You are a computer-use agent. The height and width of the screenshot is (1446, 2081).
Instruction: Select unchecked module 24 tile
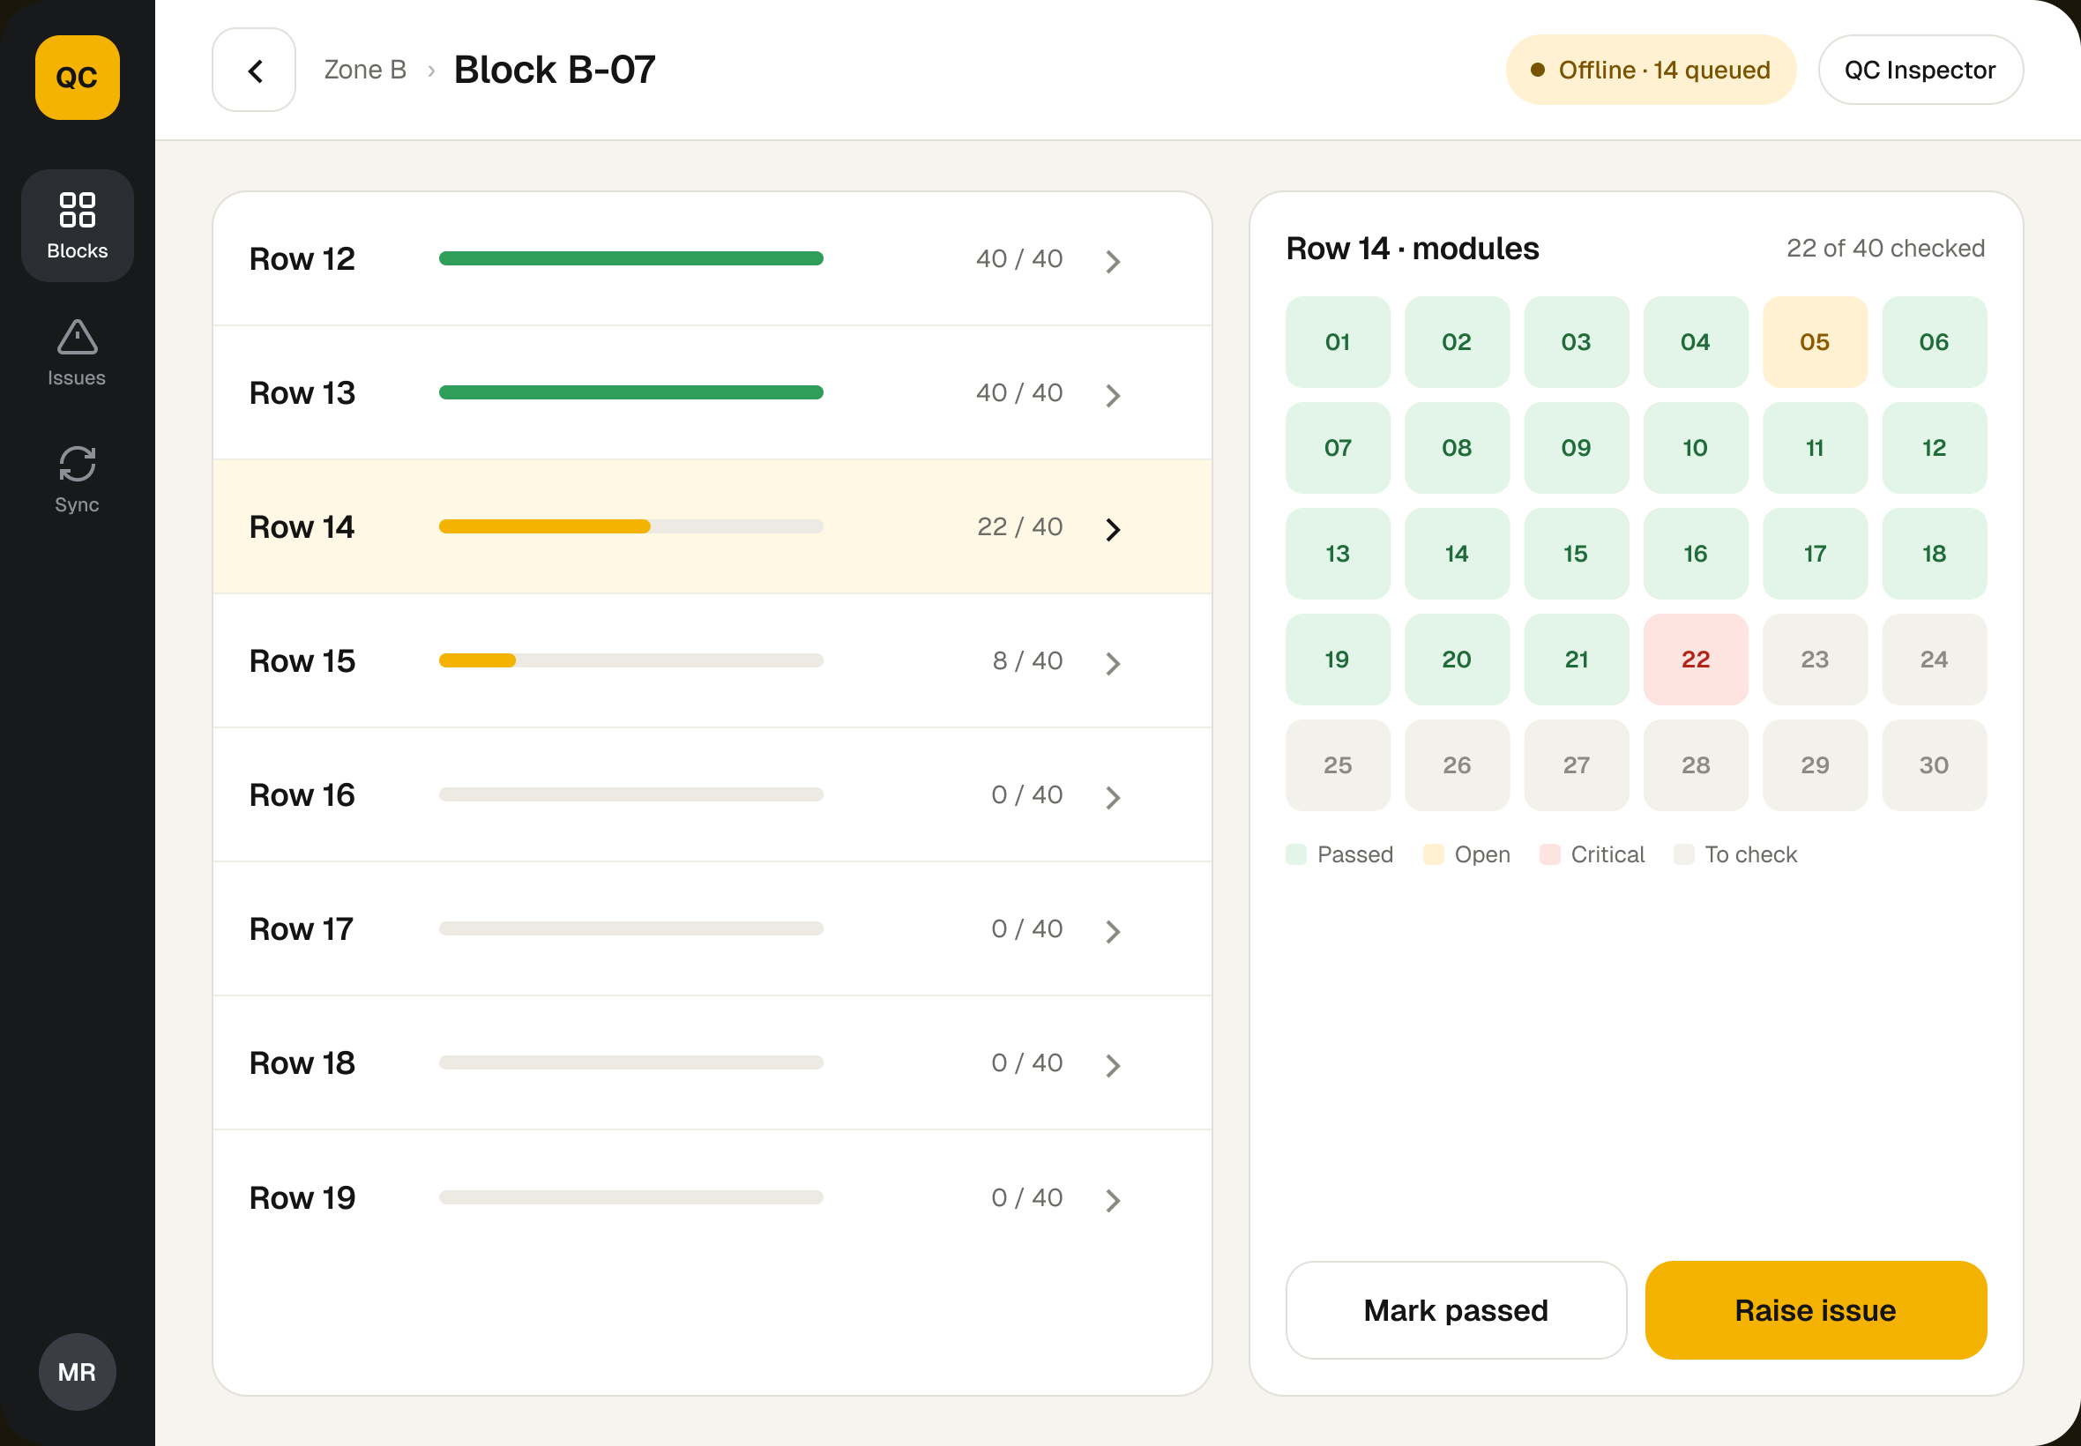[x=1935, y=660]
